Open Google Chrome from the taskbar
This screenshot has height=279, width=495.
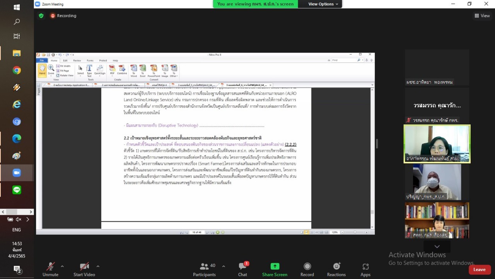click(17, 70)
